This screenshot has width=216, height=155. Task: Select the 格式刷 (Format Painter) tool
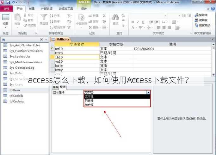click(x=30, y=25)
